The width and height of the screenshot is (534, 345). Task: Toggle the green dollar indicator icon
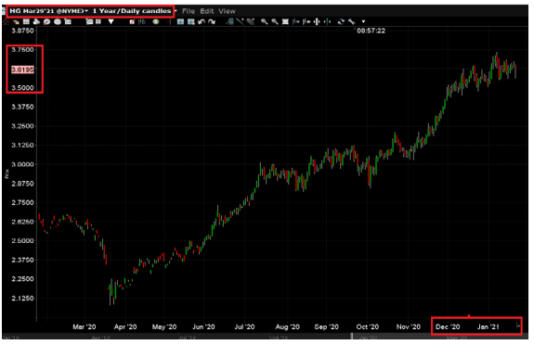pyautogui.click(x=156, y=21)
